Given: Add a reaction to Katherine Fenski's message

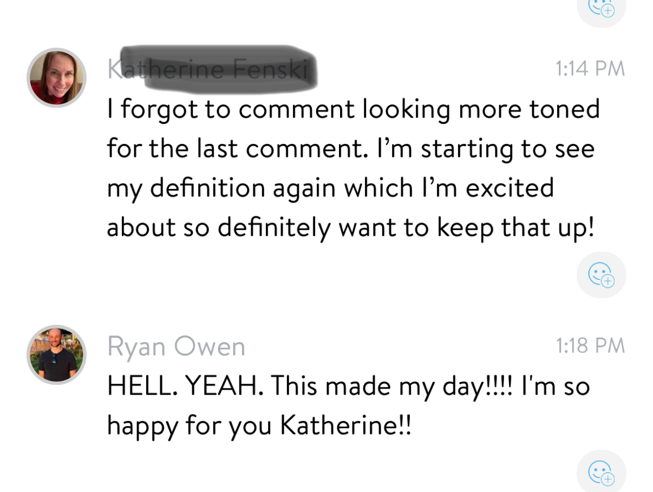Looking at the screenshot, I should tap(601, 274).
